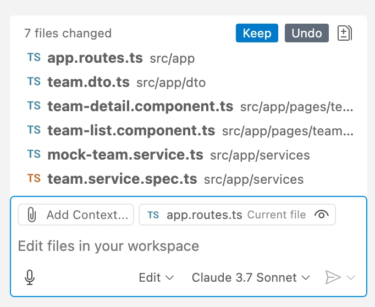The image size is (375, 307).
Task: Click the TS icon beside team-detail.component.ts
Action: 34,106
